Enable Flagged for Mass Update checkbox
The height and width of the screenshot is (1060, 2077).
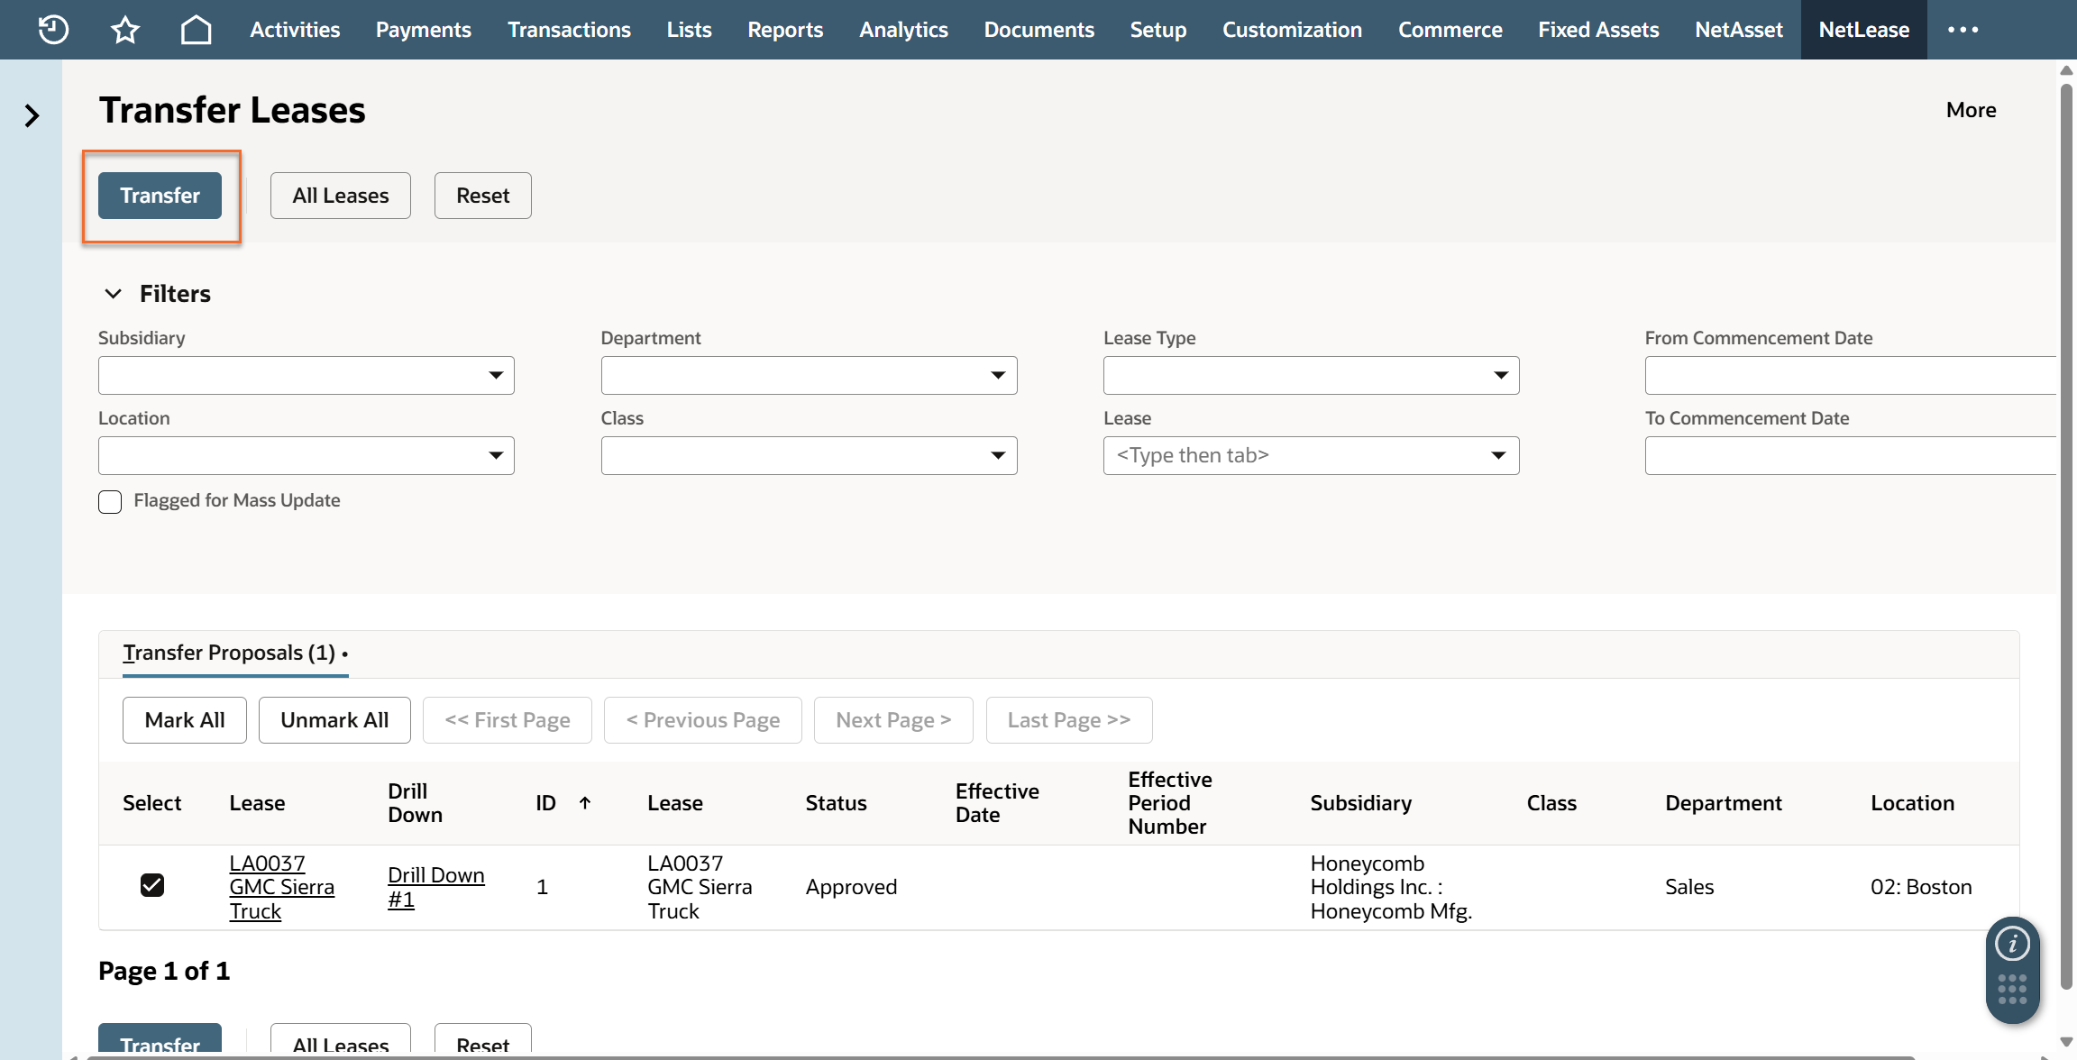coord(110,502)
